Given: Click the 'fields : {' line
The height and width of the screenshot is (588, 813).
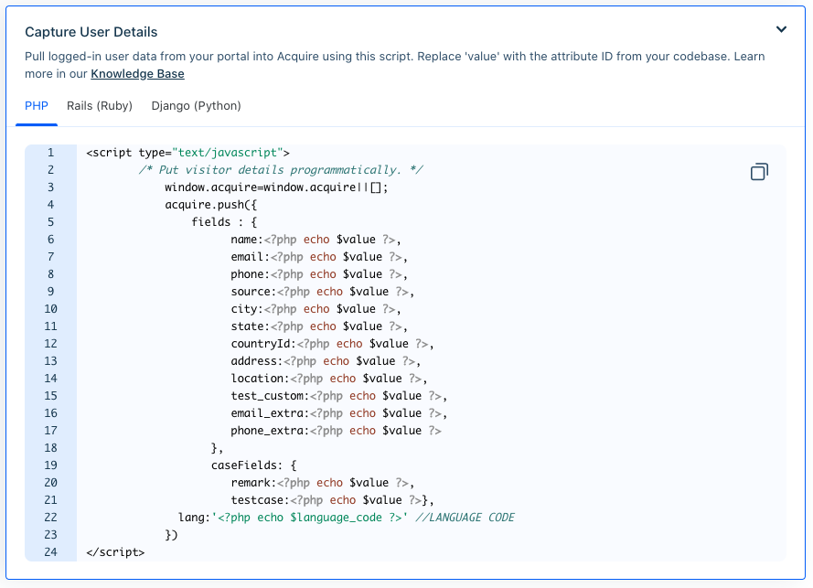Looking at the screenshot, I should click(x=224, y=222).
